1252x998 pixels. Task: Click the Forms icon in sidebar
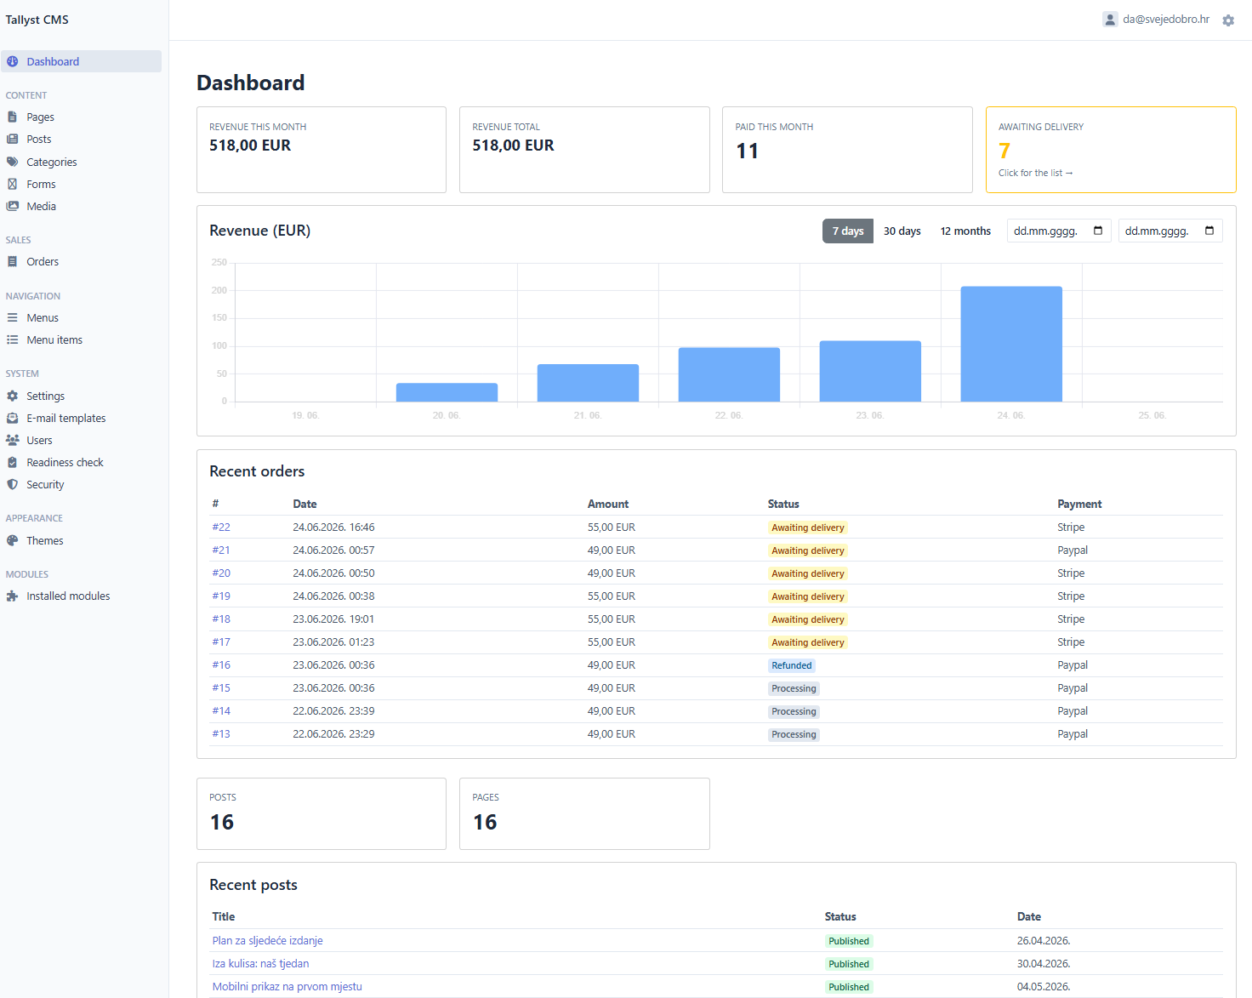pos(12,184)
